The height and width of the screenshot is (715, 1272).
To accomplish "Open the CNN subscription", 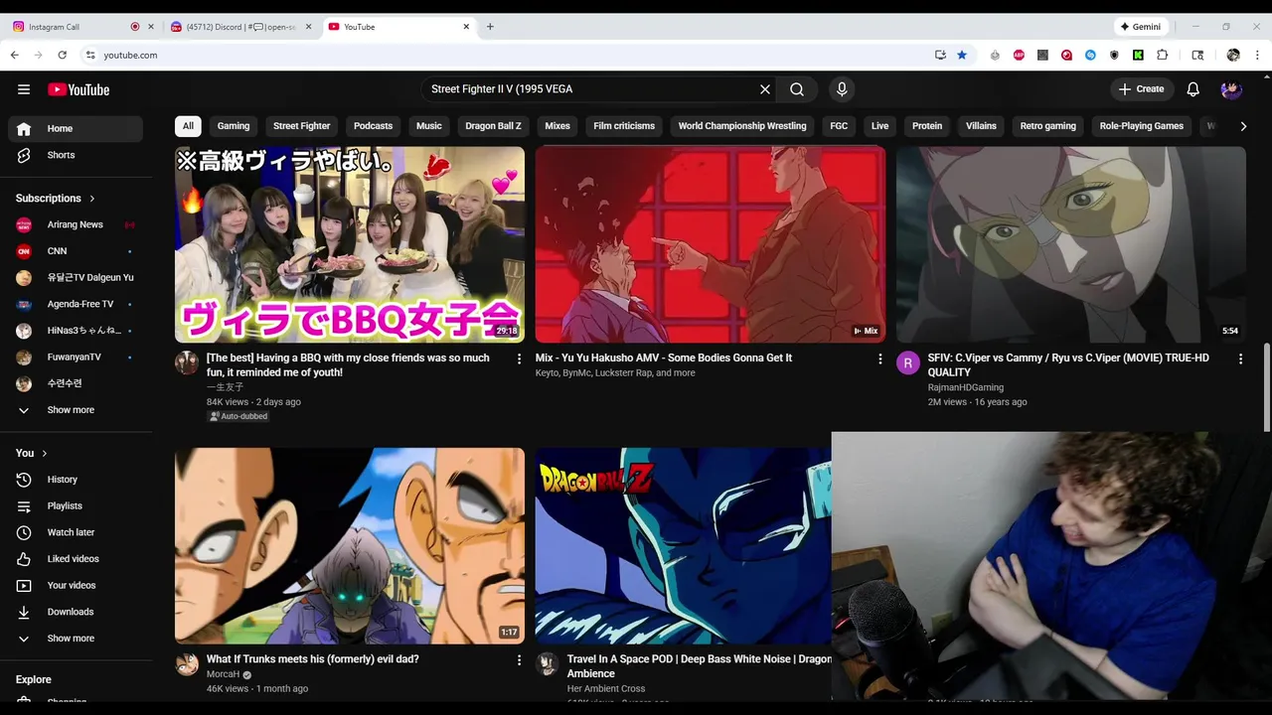I will click(x=76, y=251).
